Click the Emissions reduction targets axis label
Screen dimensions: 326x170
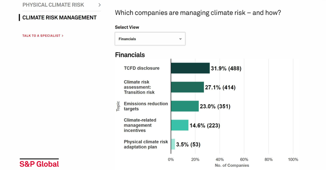(146, 106)
